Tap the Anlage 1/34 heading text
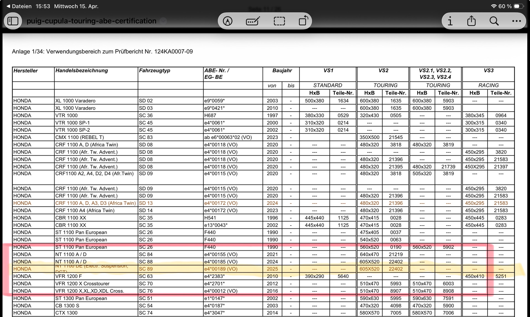The width and height of the screenshot is (530, 317). [102, 52]
